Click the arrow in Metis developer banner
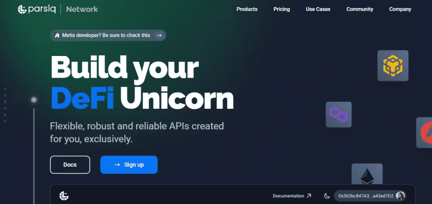This screenshot has width=432, height=204. 159,35
